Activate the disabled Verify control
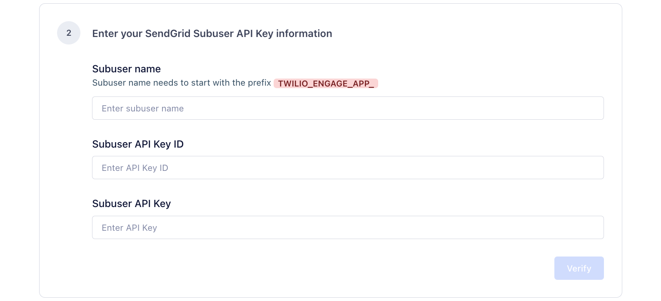This screenshot has height=301, width=661. pos(579,268)
